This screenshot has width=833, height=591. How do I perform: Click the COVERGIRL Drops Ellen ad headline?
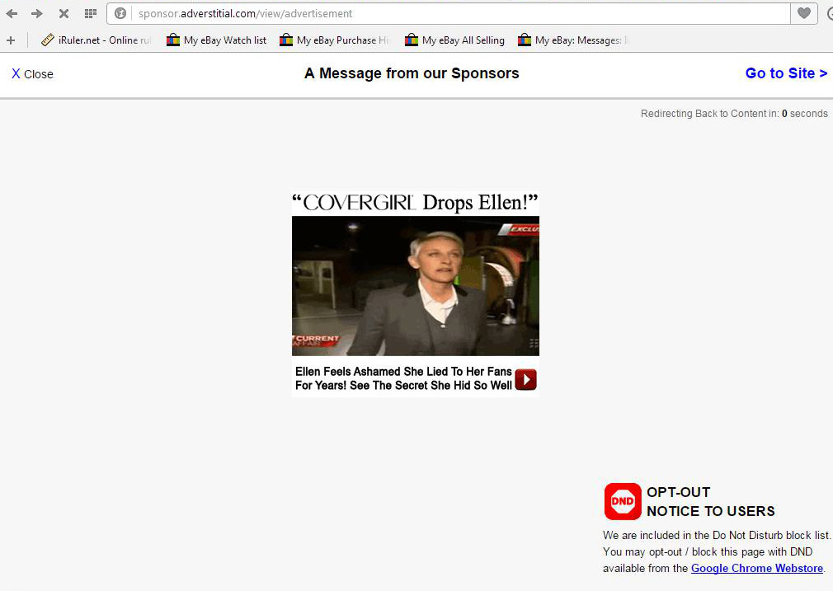pos(416,203)
